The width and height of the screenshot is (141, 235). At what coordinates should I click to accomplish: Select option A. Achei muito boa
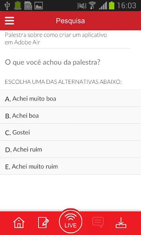click(70, 98)
